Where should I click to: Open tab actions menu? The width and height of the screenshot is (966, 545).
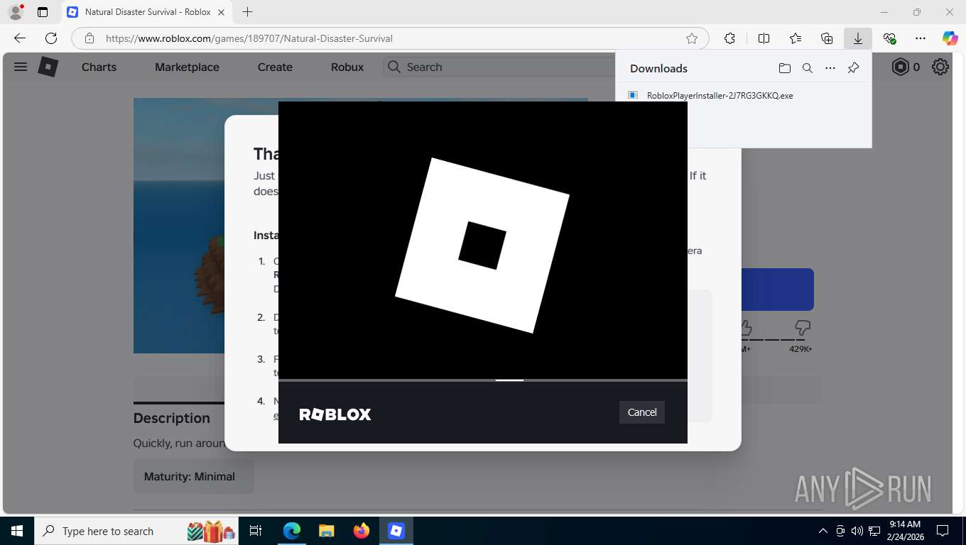(x=43, y=12)
